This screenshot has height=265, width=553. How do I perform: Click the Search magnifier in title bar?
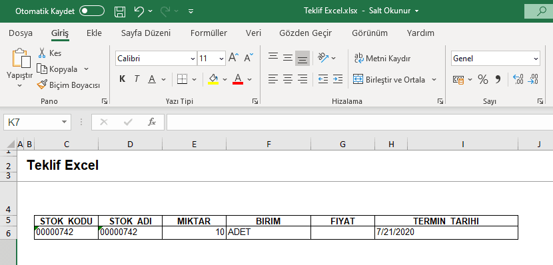(542, 11)
